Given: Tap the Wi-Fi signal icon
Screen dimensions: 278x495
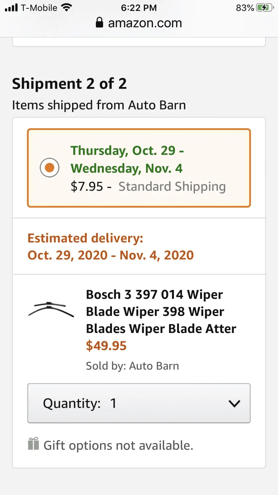Looking at the screenshot, I should [x=67, y=8].
